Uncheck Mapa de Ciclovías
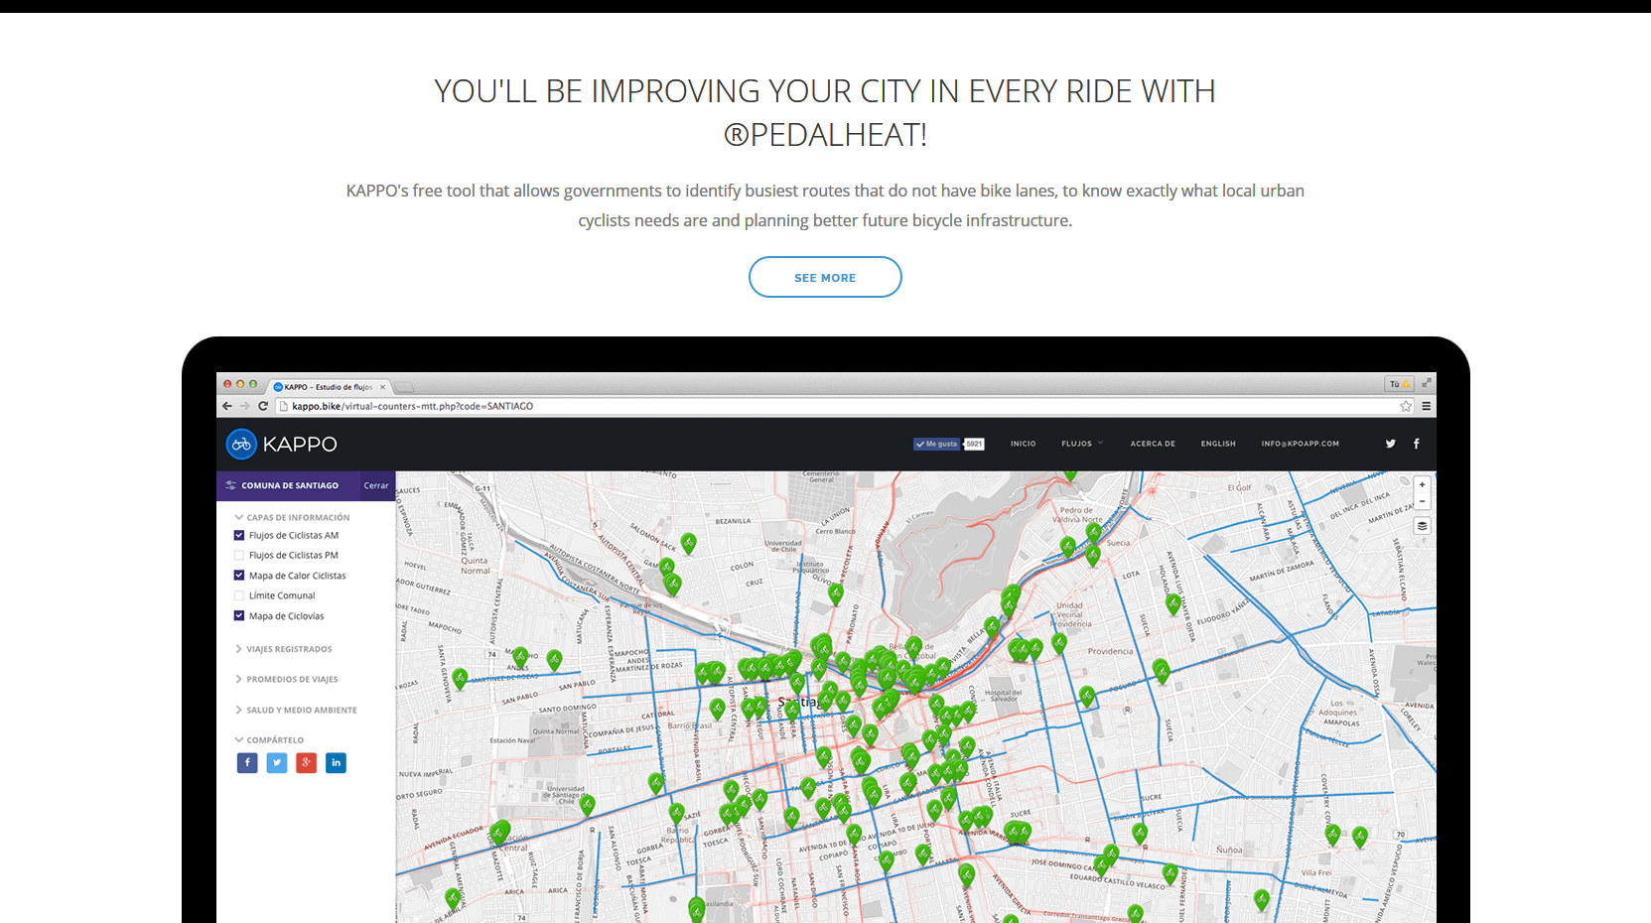Image resolution: width=1651 pixels, height=923 pixels. 239,616
